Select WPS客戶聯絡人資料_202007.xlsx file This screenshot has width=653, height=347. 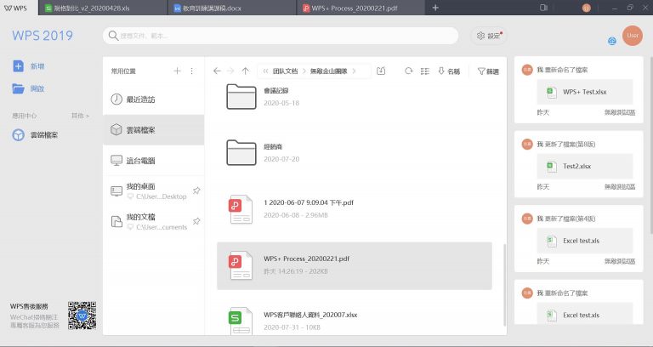(355, 321)
